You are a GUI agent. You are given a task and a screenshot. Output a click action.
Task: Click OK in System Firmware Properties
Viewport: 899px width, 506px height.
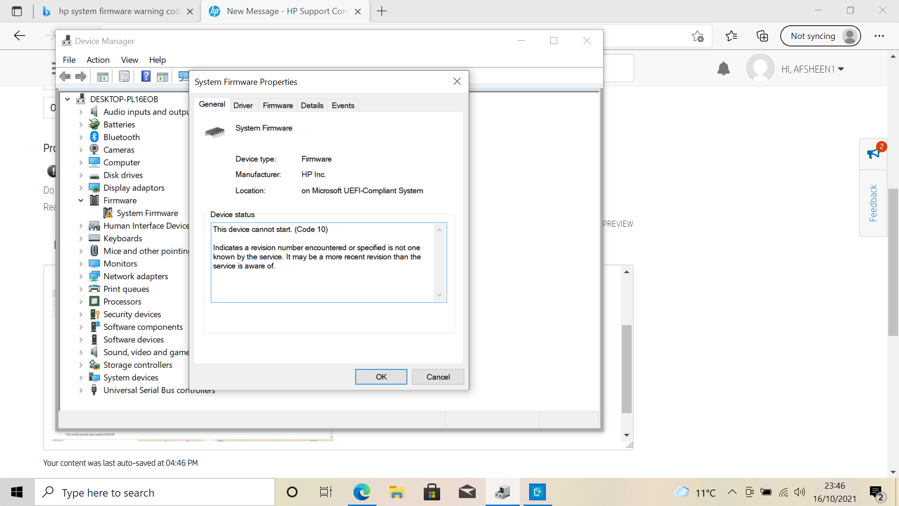pos(381,377)
